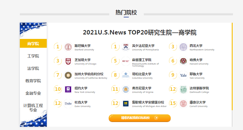Open the 计算机工程专业 tab
Screen dimensions: 243x130
33,108
